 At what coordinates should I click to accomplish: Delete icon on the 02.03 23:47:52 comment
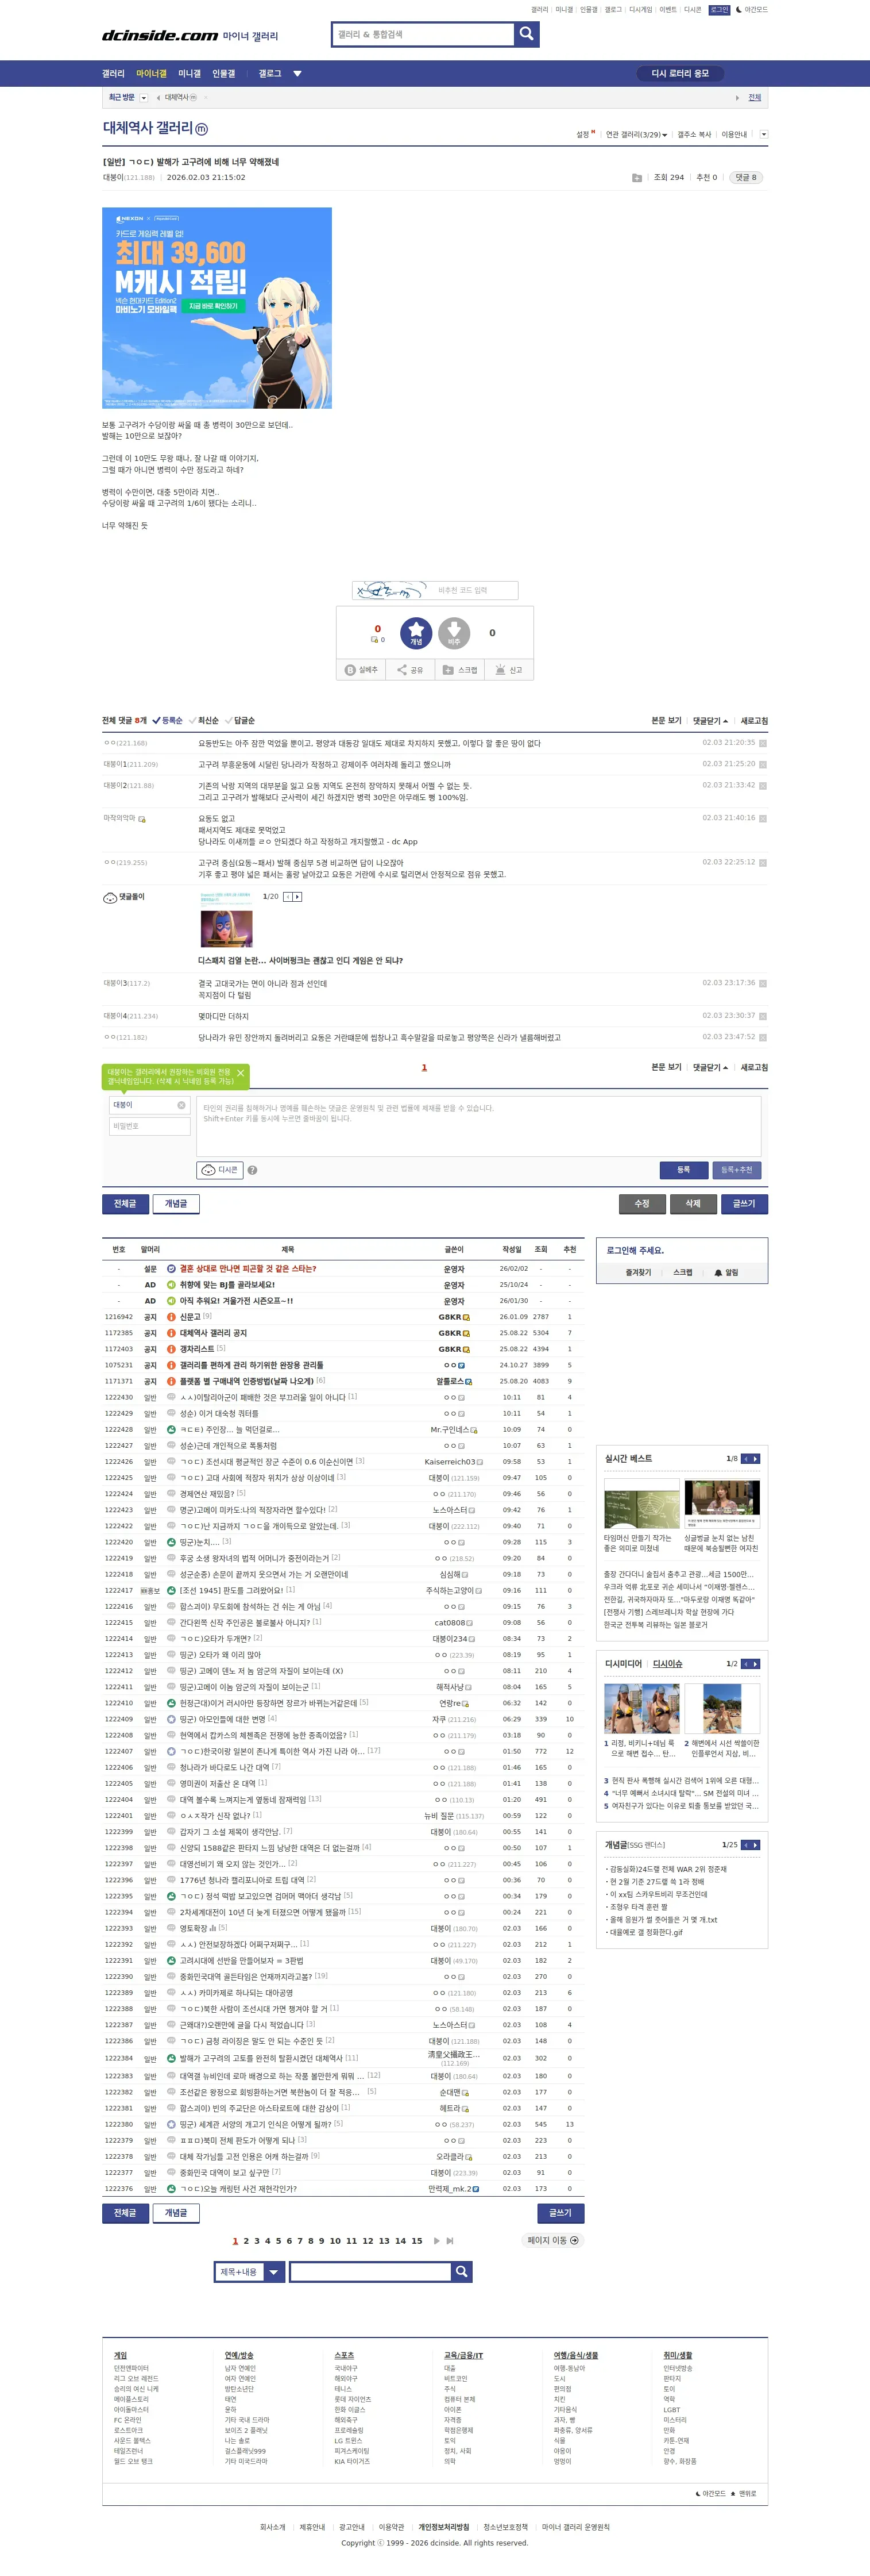tap(763, 1037)
